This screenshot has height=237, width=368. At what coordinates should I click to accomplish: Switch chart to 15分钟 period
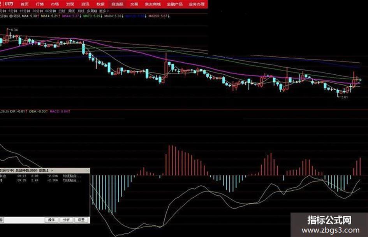tap(25, 11)
